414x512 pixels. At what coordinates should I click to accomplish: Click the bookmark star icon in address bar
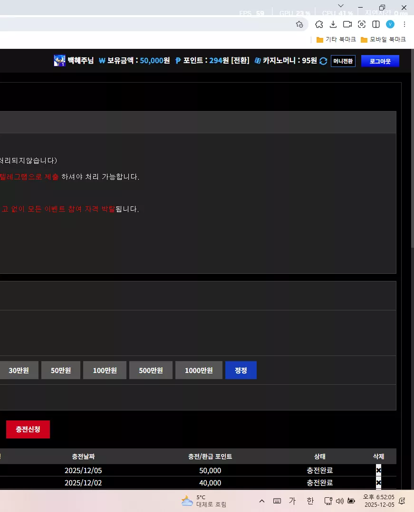coord(299,24)
